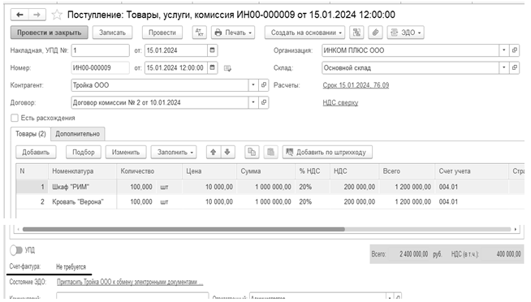The width and height of the screenshot is (531, 302).
Task: Click the horizontal table scrollbar thumb
Action: click(183, 229)
